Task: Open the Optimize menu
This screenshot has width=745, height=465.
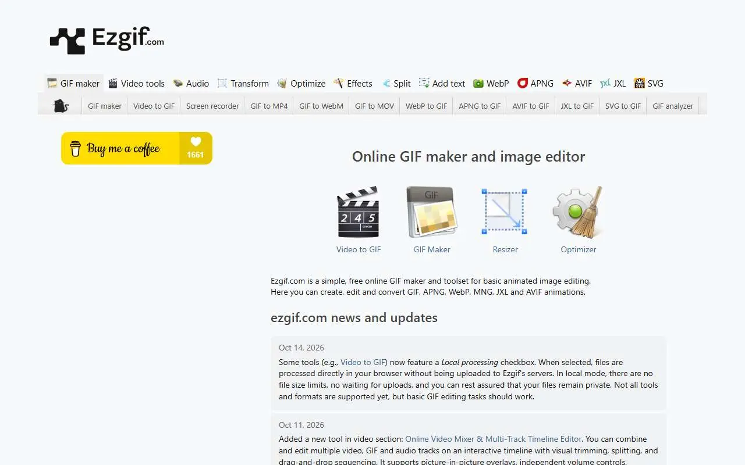Action: point(301,83)
